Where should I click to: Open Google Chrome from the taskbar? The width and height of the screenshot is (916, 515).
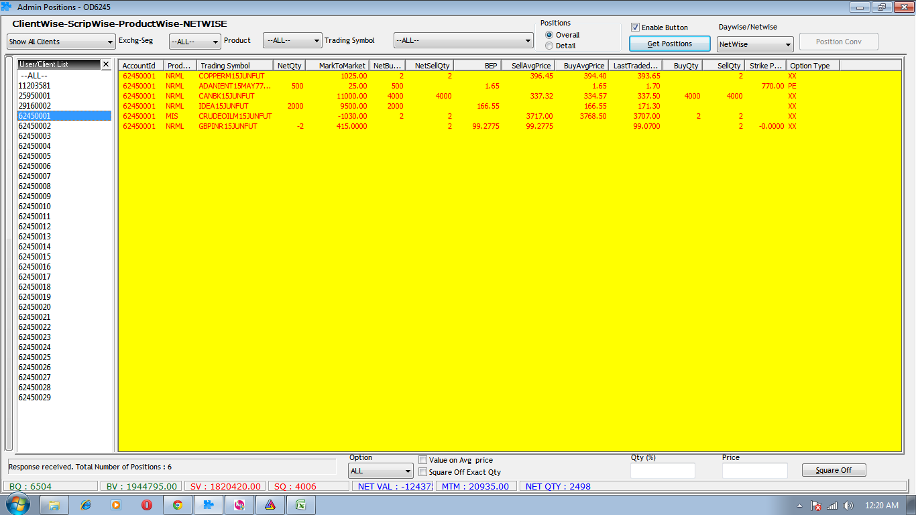point(177,505)
